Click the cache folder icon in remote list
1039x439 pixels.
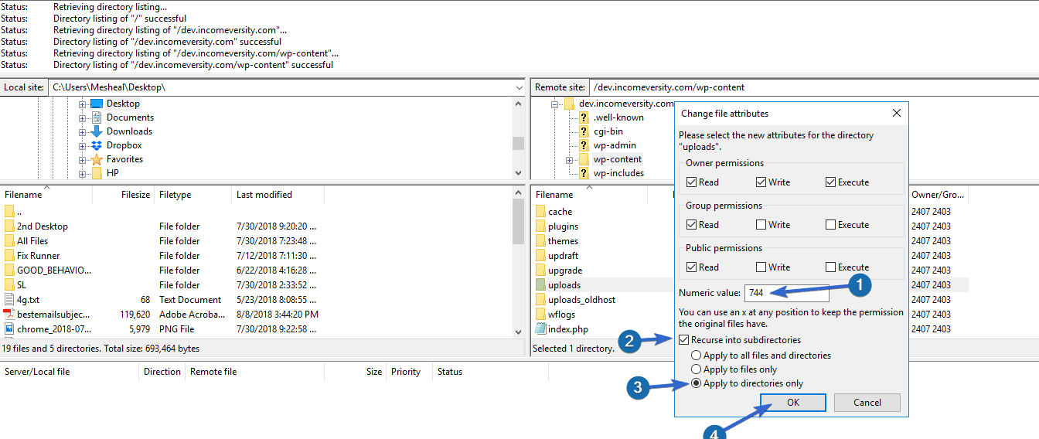540,212
